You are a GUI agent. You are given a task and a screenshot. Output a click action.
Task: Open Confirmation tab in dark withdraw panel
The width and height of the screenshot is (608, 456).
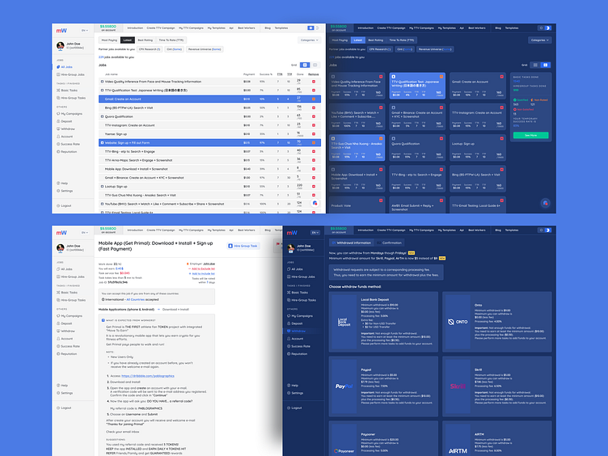tap(390, 243)
